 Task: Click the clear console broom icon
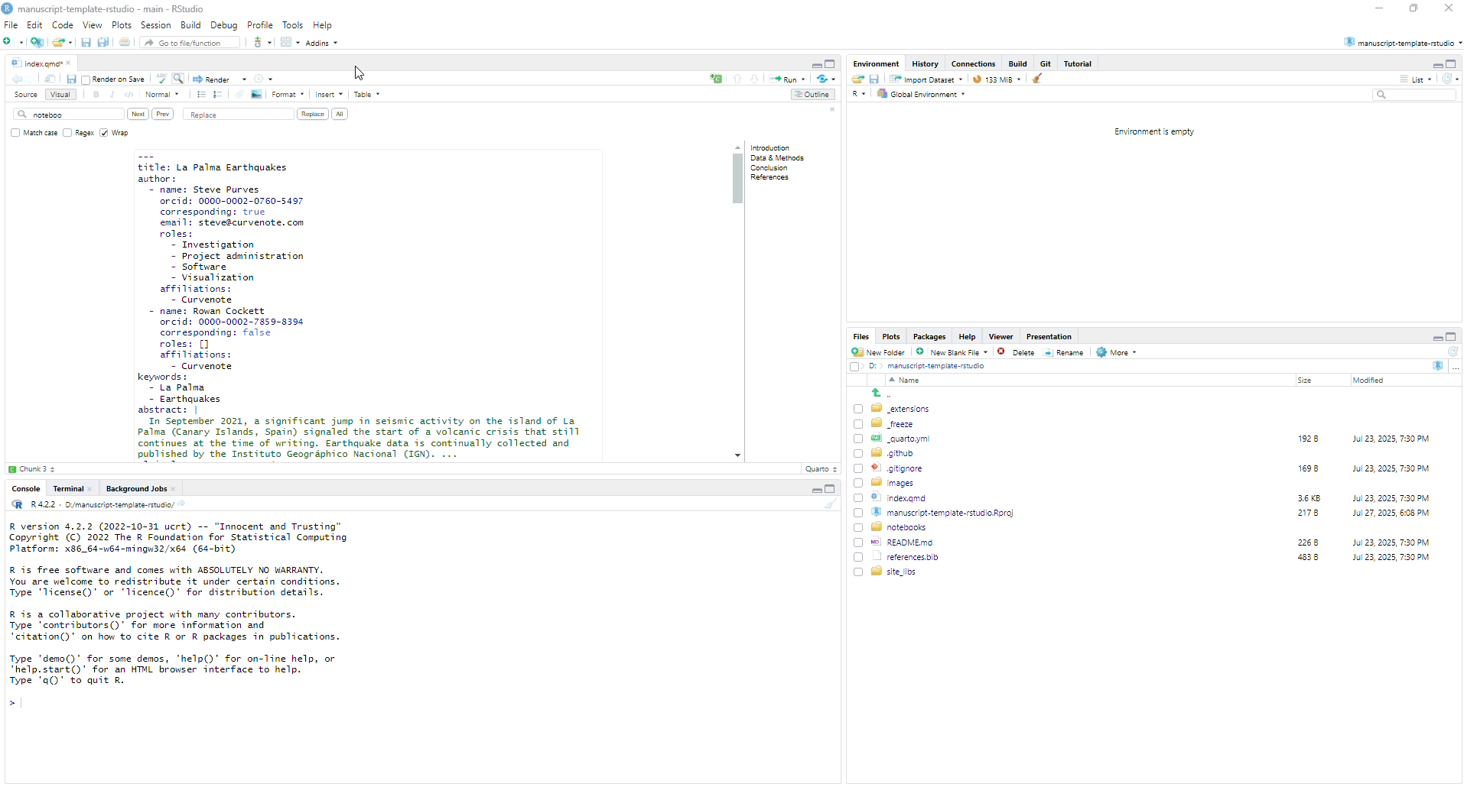coord(830,504)
